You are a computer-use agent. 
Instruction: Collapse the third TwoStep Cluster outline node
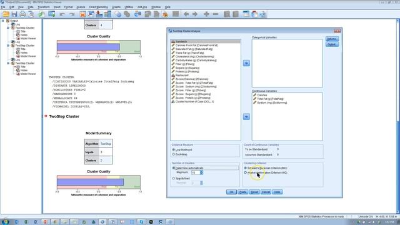[x=8, y=63]
